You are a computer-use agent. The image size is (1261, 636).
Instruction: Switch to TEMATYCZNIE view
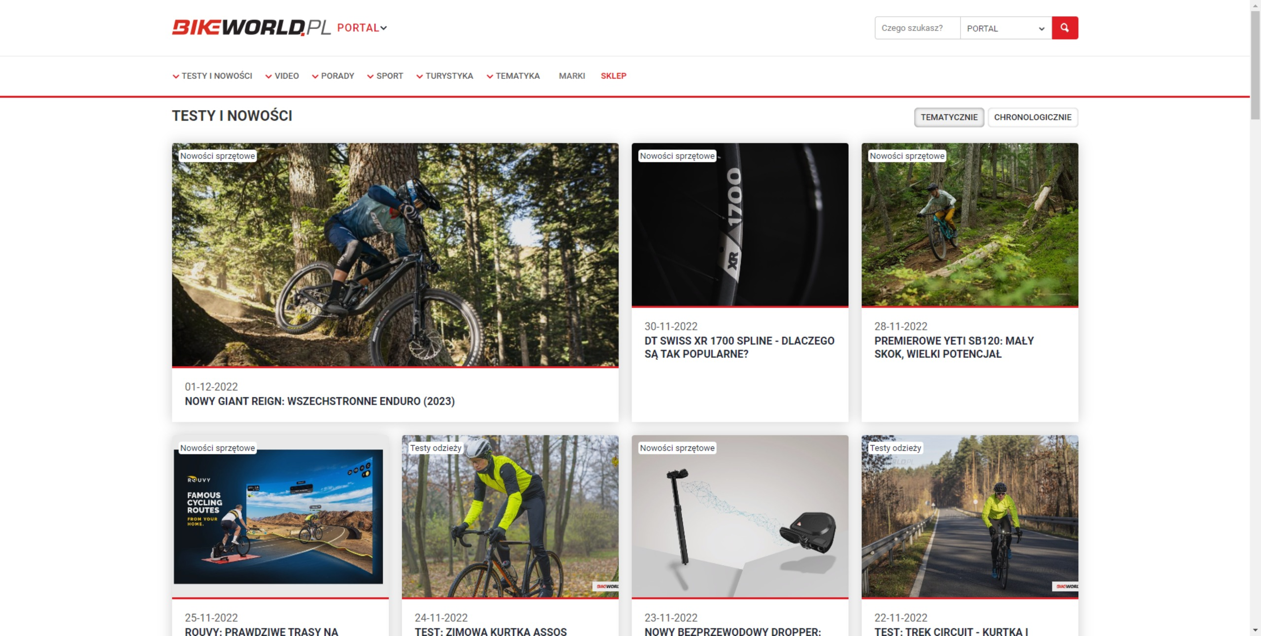point(949,117)
